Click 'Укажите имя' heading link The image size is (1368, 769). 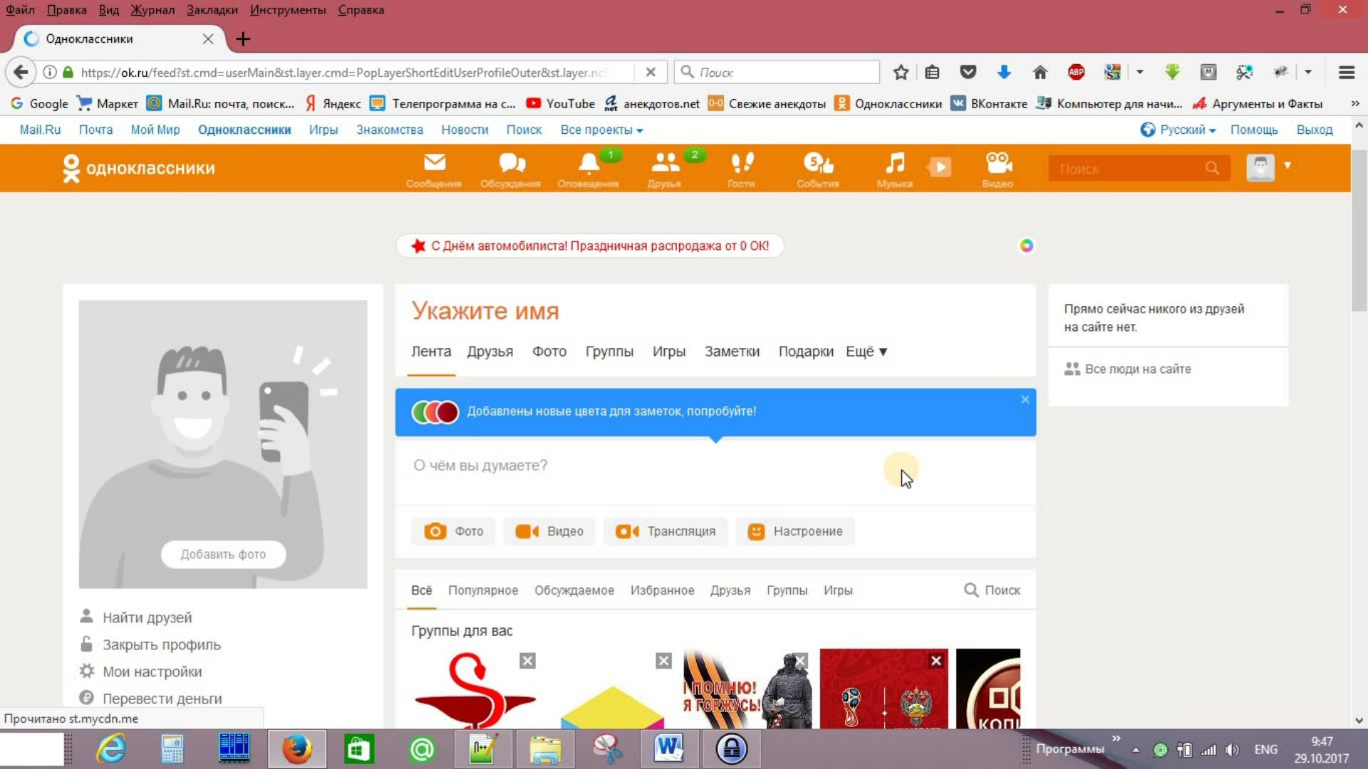tap(485, 311)
